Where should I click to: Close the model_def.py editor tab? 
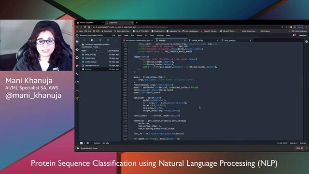tap(218, 41)
